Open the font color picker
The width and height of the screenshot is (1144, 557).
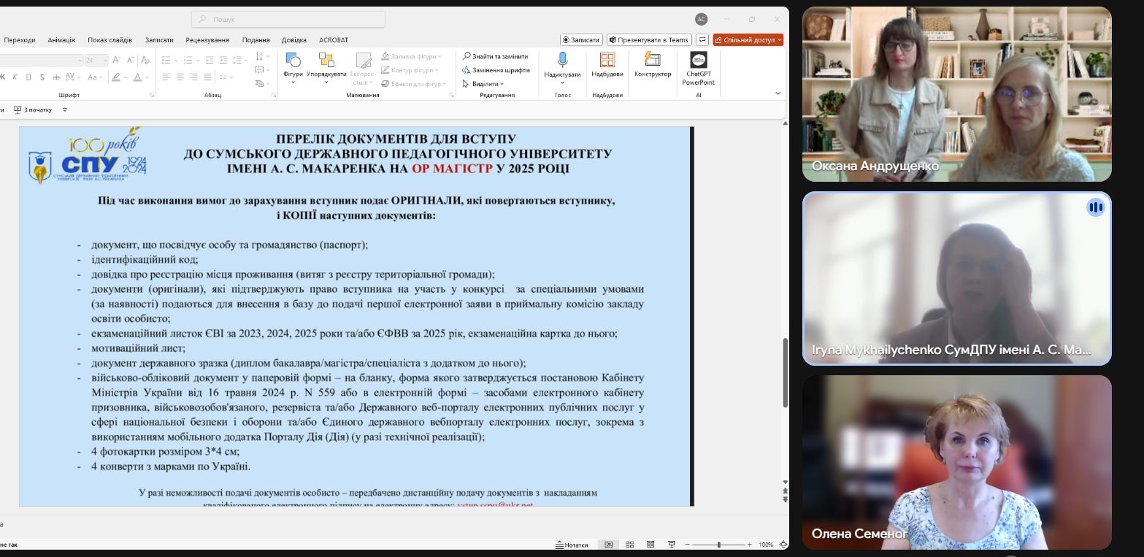pos(138,77)
